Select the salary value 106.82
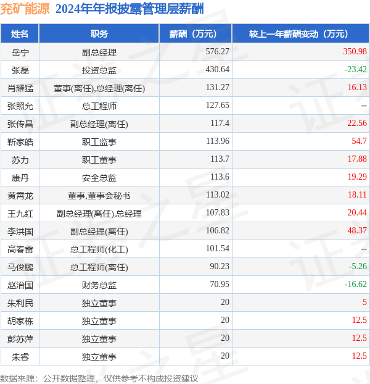The height and width of the screenshot is (384, 370). (x=218, y=230)
